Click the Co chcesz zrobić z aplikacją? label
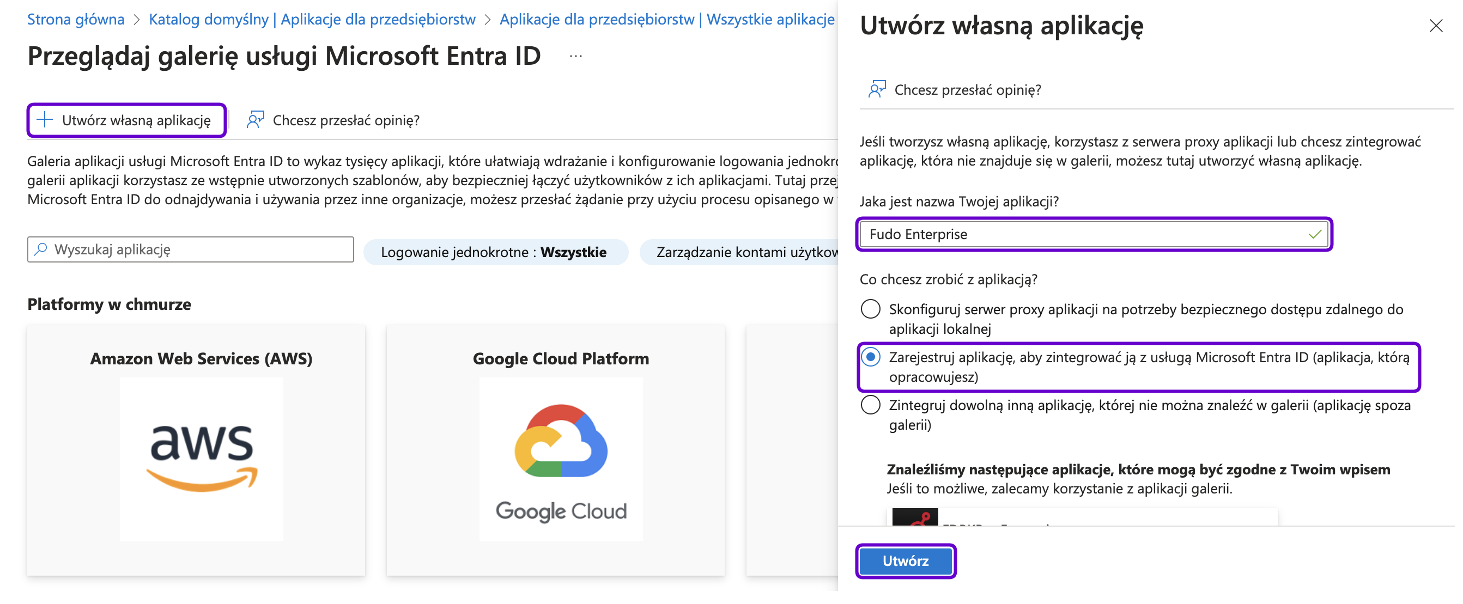Image resolution: width=1463 pixels, height=604 pixels. (x=948, y=280)
